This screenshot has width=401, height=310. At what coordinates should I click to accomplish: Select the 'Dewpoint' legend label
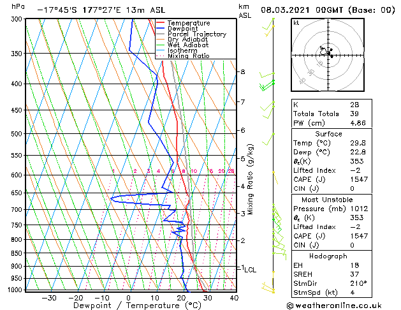point(182,29)
